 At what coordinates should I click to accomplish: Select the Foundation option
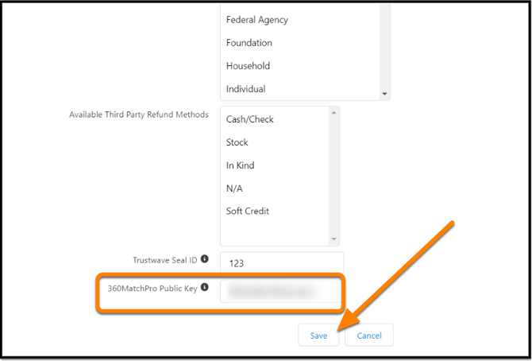point(249,43)
